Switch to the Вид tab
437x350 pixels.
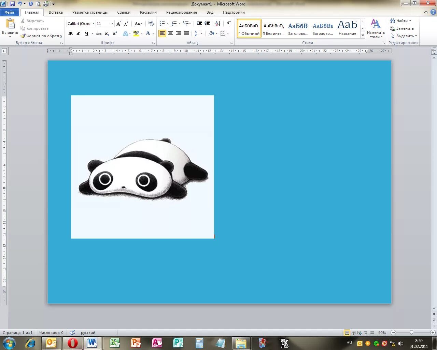point(210,12)
